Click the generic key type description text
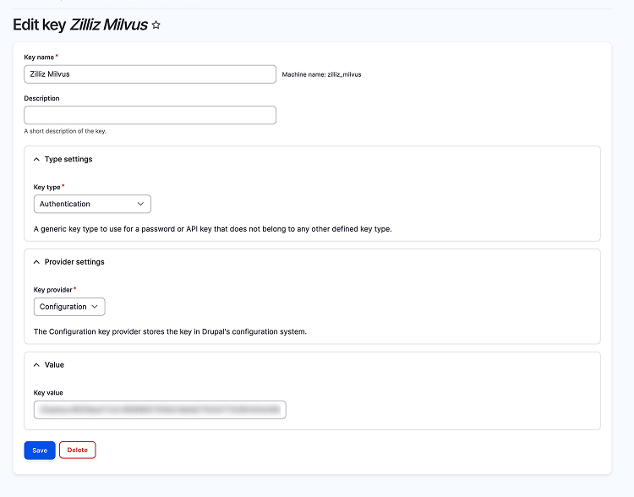The image size is (634, 497). coord(213,229)
